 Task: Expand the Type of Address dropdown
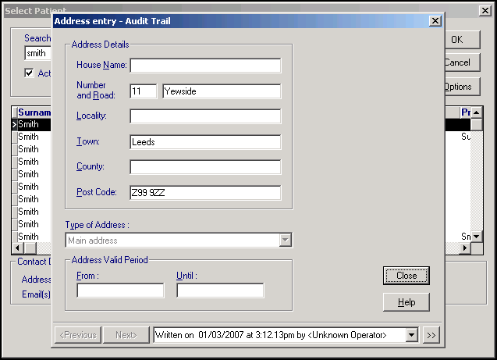(286, 241)
